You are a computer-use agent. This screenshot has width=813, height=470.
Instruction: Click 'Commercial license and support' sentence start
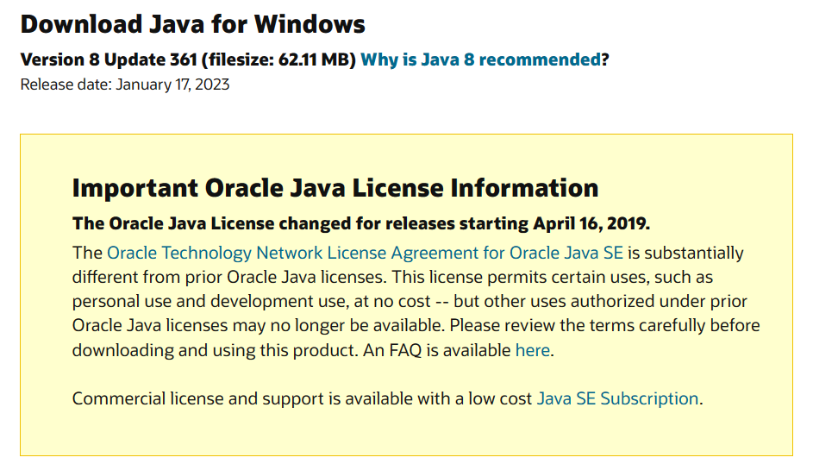pyautogui.click(x=197, y=398)
